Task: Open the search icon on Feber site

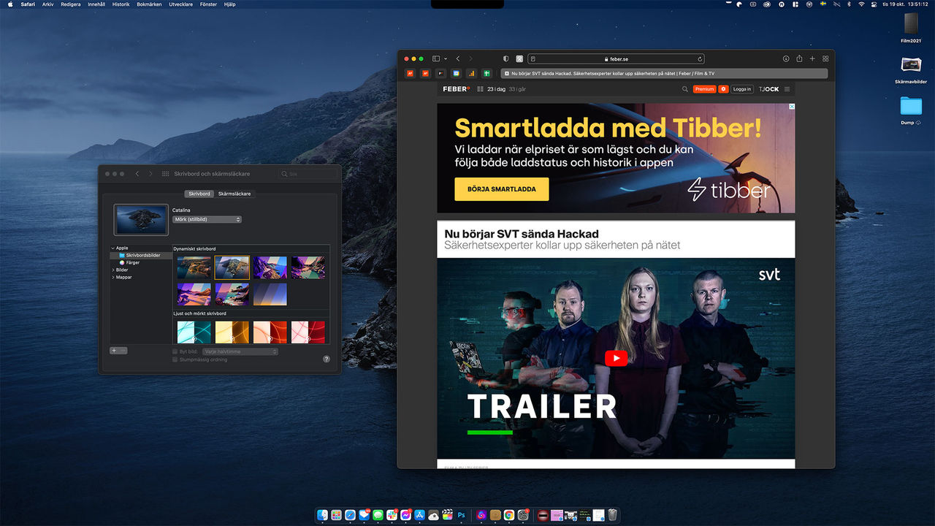Action: (685, 89)
